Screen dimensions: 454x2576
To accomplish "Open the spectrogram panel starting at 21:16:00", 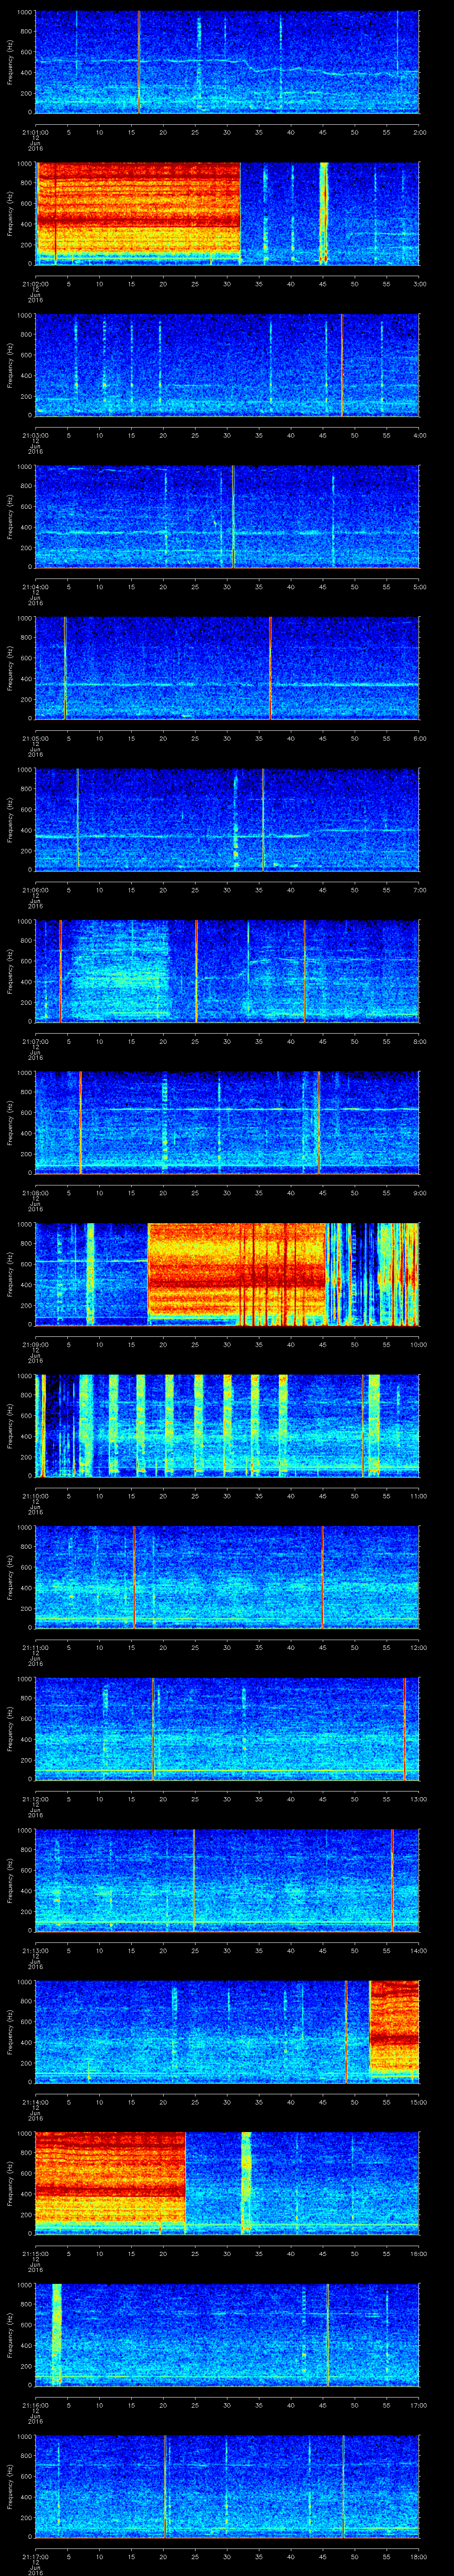I will [227, 2334].
